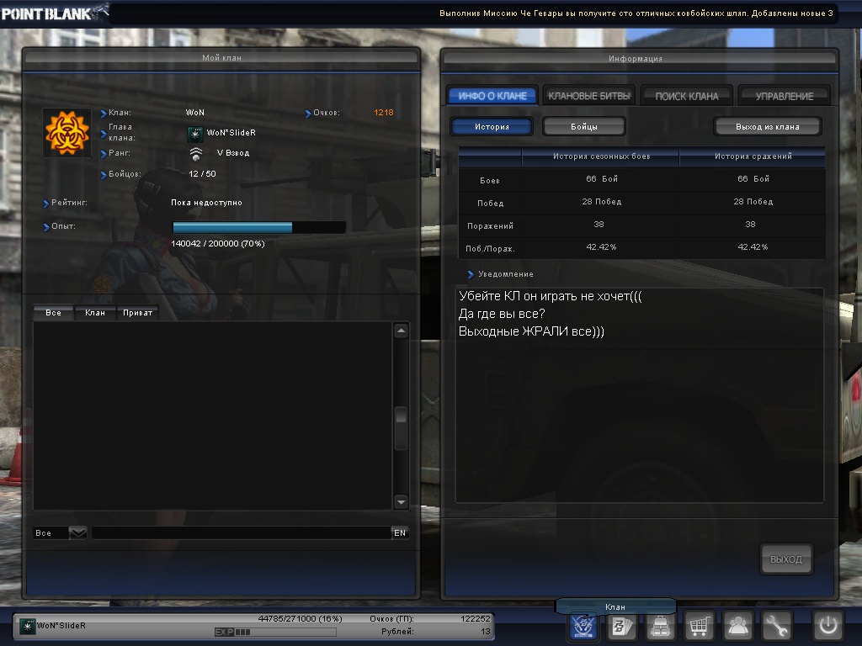Open the PB mission cards icon

pyautogui.click(x=622, y=626)
